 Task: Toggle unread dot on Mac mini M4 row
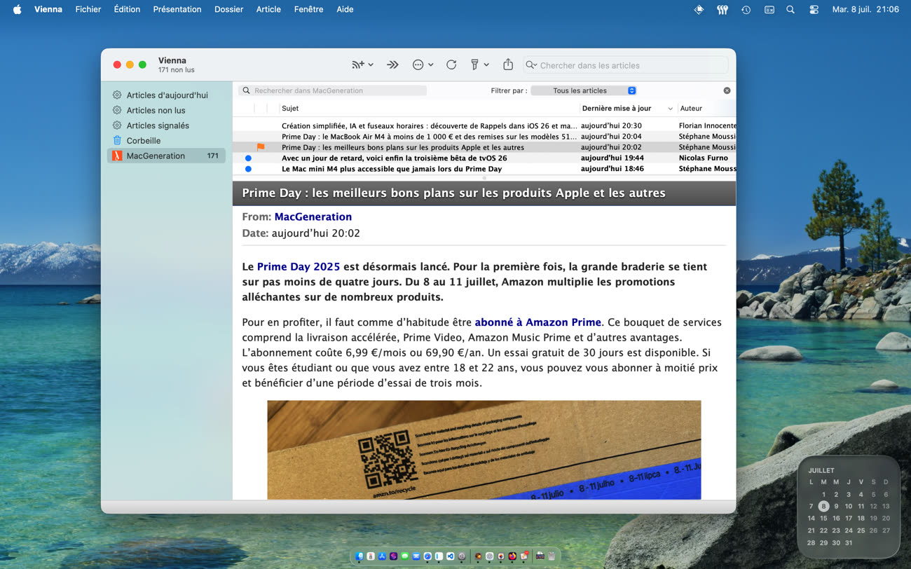pyautogui.click(x=248, y=169)
